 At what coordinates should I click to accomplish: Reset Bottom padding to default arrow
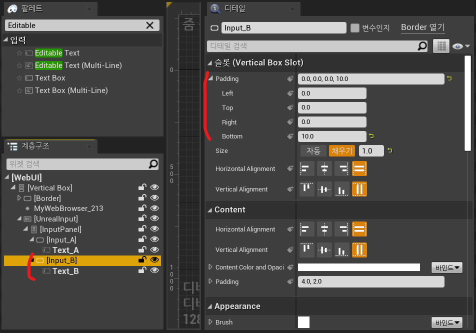(371, 136)
